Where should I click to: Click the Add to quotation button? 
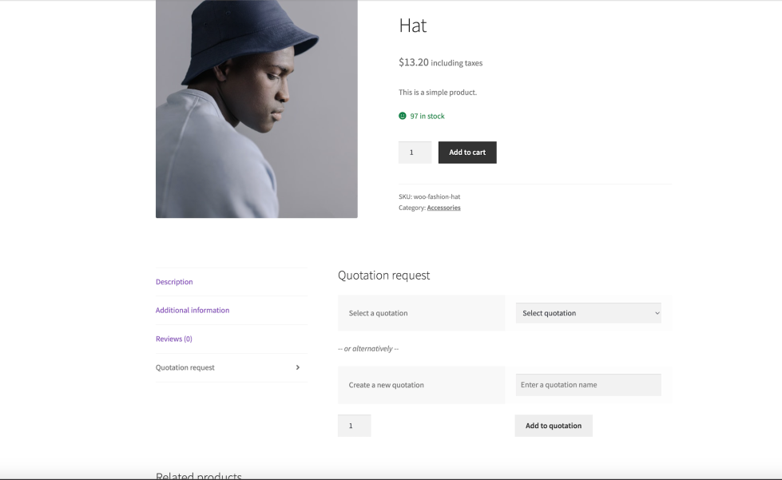click(x=554, y=426)
